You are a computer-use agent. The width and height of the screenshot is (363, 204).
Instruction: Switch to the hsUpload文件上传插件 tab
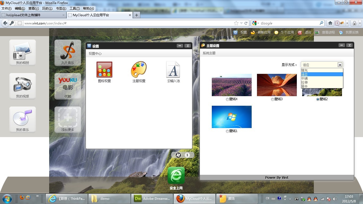click(33, 15)
